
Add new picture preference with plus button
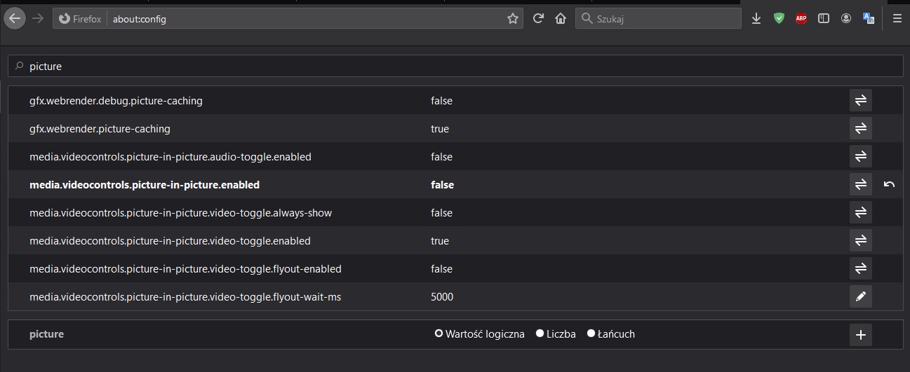860,335
